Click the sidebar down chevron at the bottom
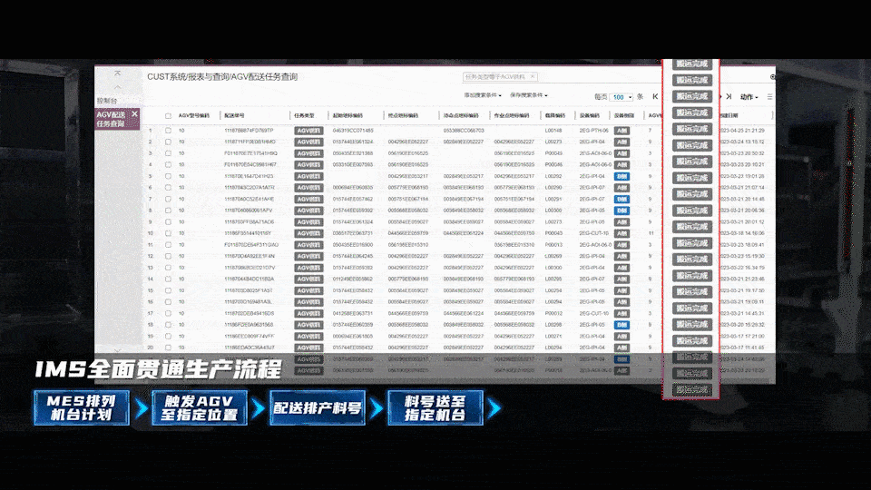The width and height of the screenshot is (871, 490). (117, 350)
